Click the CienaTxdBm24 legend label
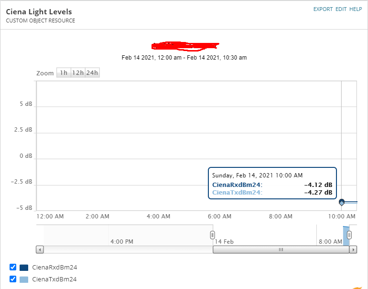Screen dimensions: 368x289 click(54, 279)
